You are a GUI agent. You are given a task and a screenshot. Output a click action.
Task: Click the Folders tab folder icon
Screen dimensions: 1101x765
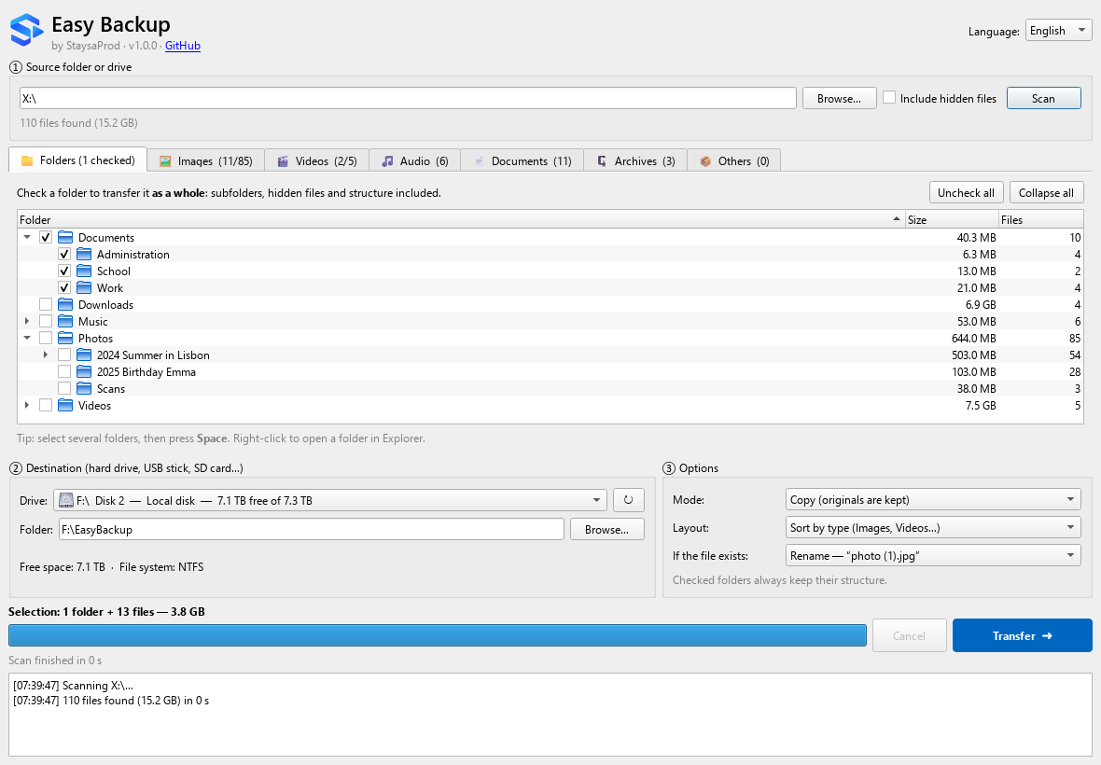tap(27, 160)
